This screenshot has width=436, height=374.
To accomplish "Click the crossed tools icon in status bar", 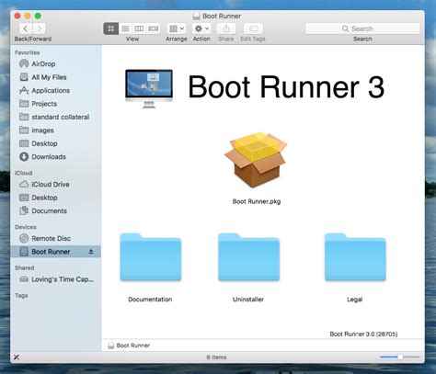I will [x=17, y=357].
